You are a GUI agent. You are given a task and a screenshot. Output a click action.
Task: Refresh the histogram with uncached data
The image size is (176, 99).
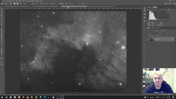(169, 10)
